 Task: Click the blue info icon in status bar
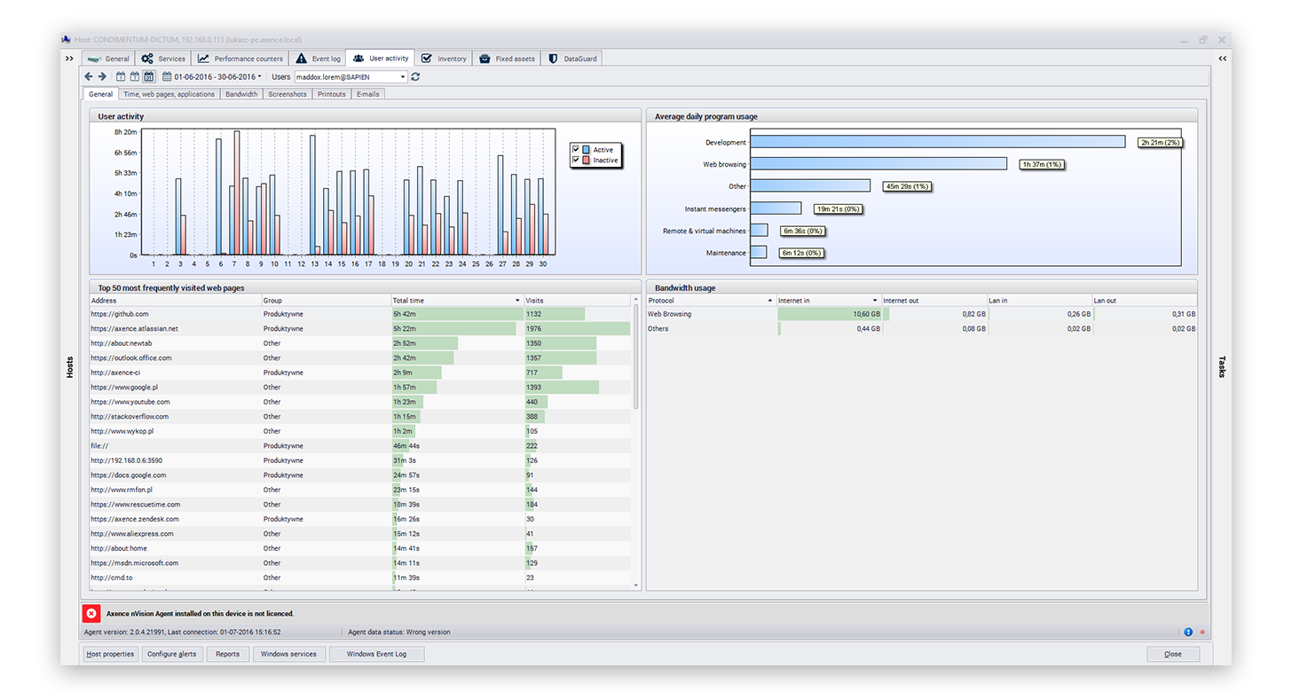pos(1187,632)
